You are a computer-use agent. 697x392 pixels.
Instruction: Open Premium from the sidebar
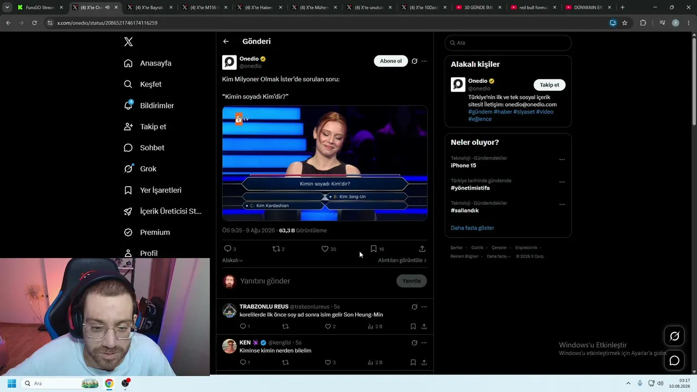(147, 232)
